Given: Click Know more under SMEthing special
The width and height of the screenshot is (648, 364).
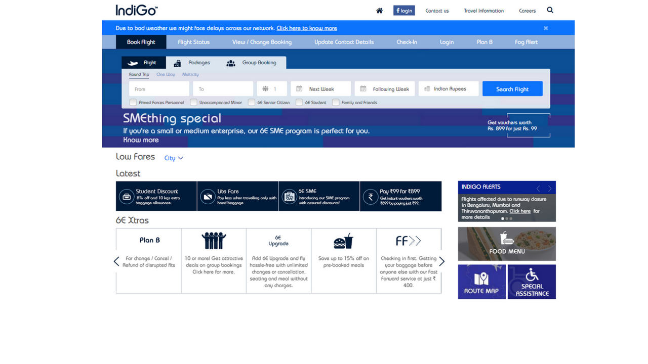Looking at the screenshot, I should click(x=141, y=140).
